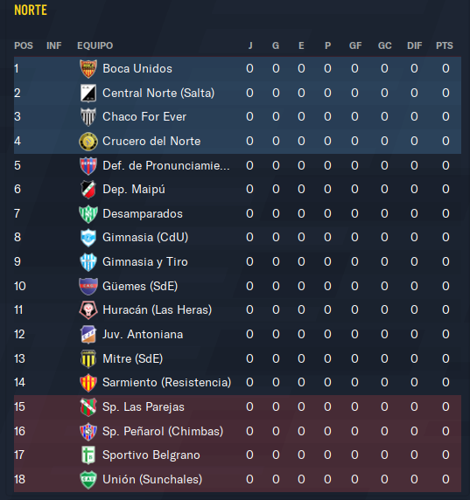
Task: Click the Mitre (SdE) yellow-black badge
Action: tap(88, 359)
